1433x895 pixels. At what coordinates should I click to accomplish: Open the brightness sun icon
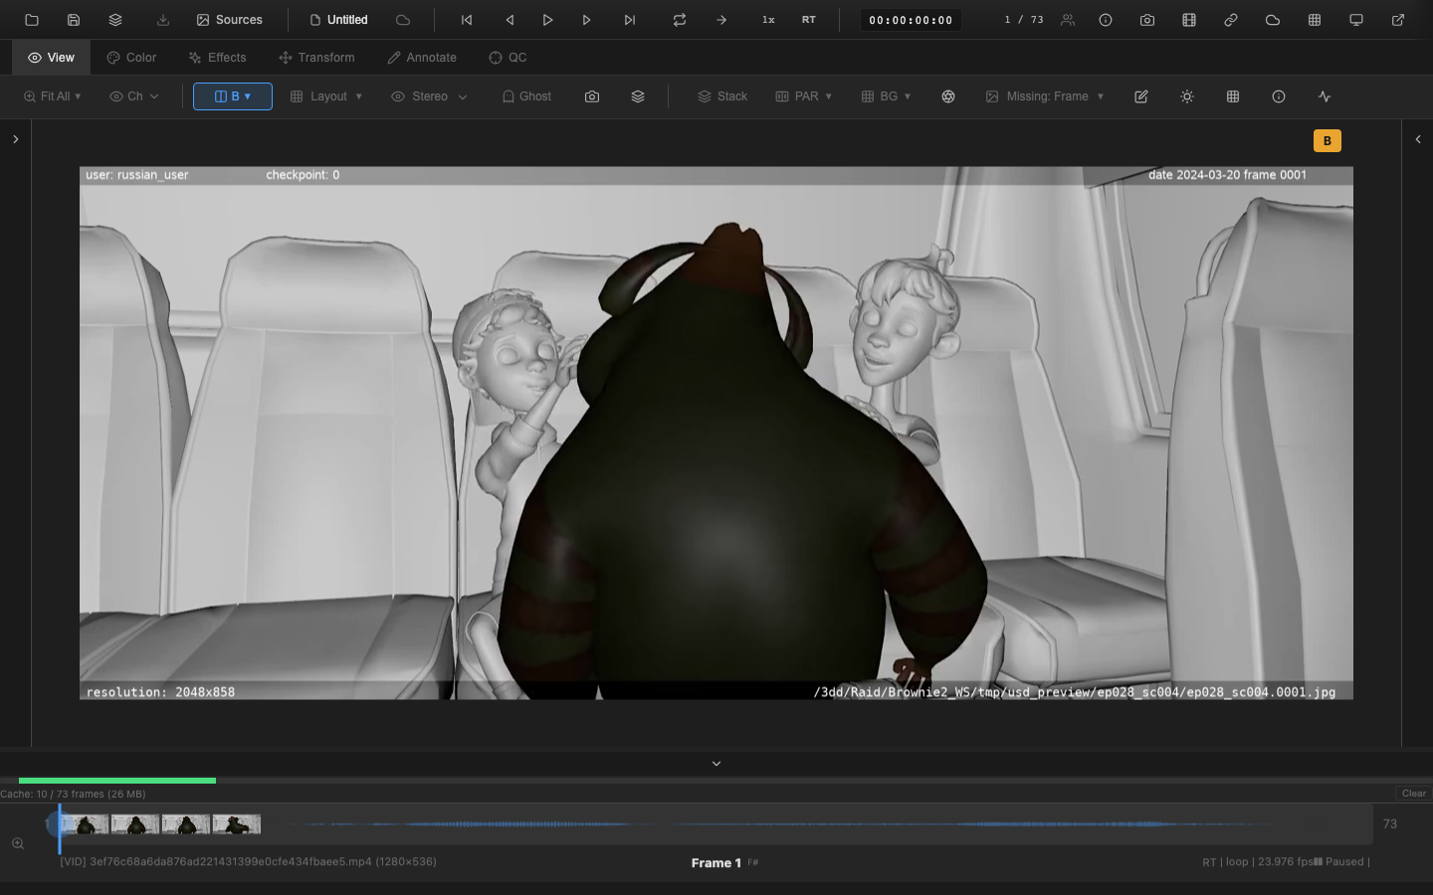1187,96
